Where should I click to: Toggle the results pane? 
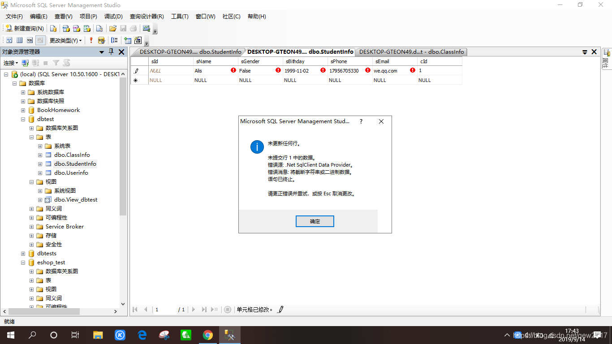click(40, 40)
